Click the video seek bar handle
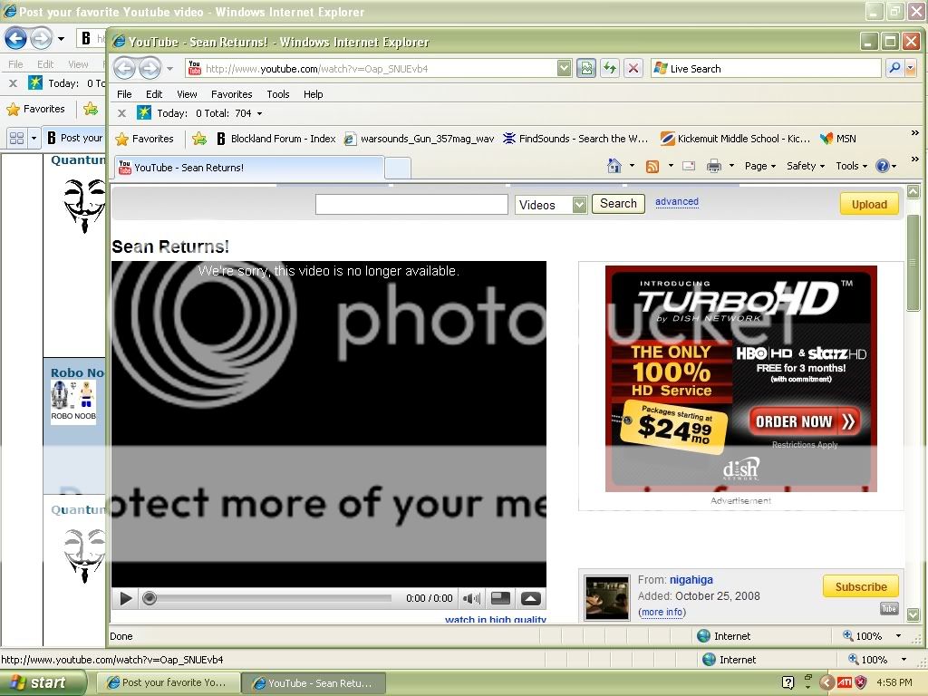 [150, 598]
